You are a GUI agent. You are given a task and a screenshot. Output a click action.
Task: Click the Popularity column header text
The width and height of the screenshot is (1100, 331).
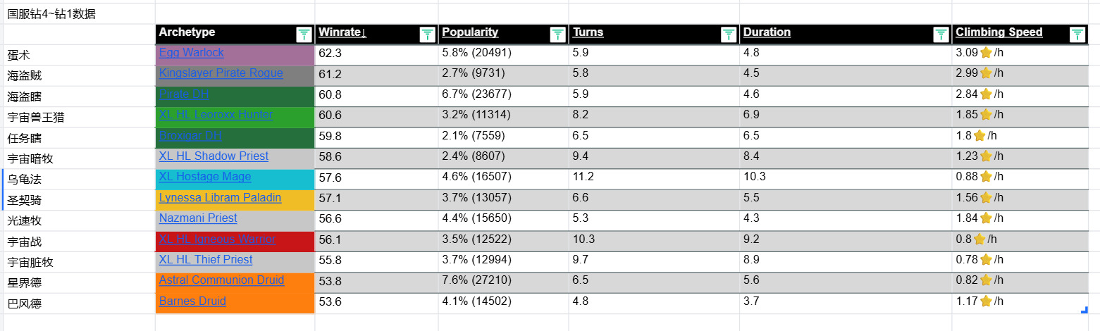click(x=470, y=32)
